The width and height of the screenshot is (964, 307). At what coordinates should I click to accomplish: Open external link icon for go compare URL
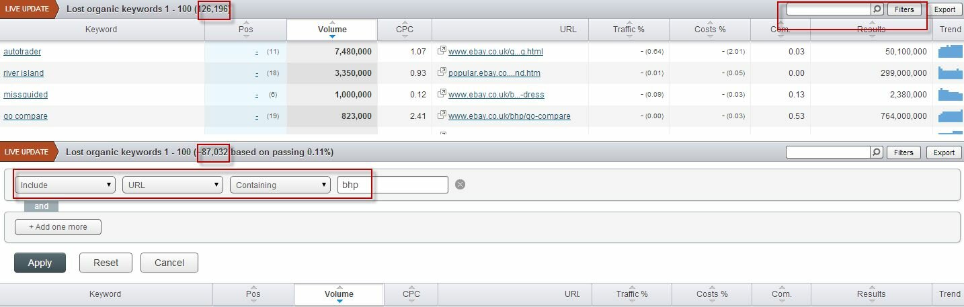[x=442, y=116]
